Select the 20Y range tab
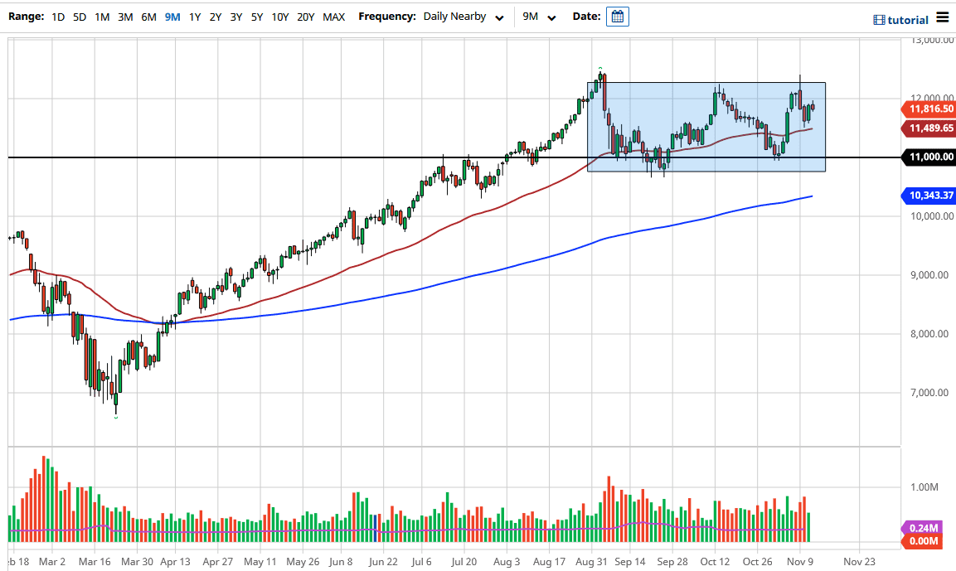This screenshot has width=956, height=571. pos(304,17)
